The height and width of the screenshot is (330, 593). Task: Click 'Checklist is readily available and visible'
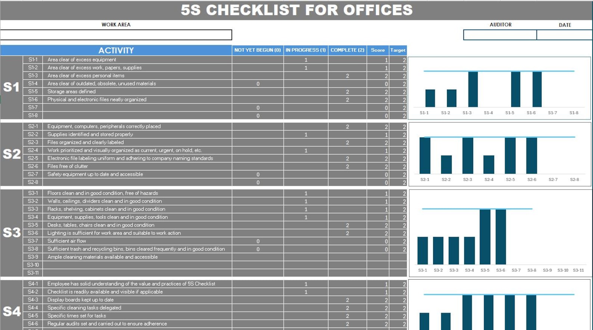click(137, 292)
